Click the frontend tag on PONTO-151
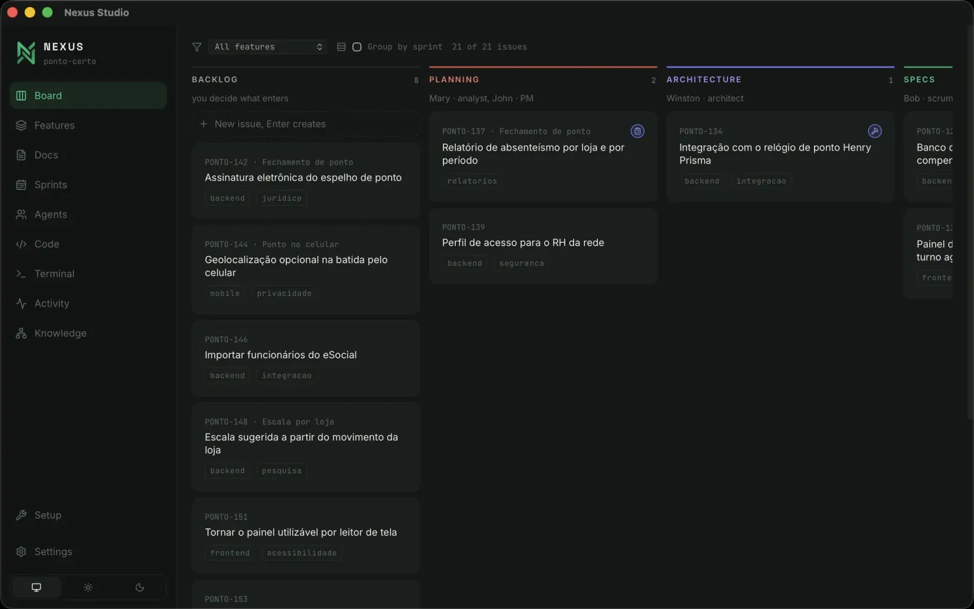974x609 pixels. click(x=230, y=553)
